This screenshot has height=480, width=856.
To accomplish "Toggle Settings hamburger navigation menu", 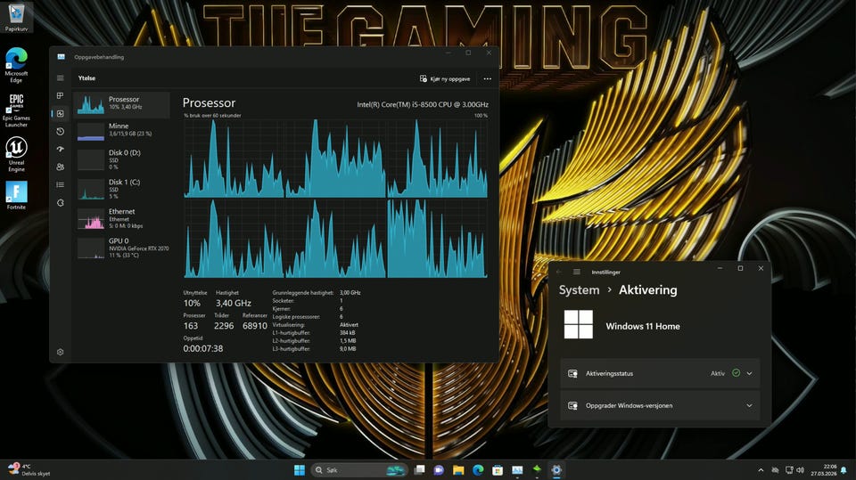I will (577, 272).
